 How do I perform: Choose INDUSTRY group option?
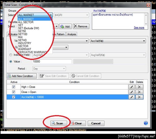(x=35, y=43)
